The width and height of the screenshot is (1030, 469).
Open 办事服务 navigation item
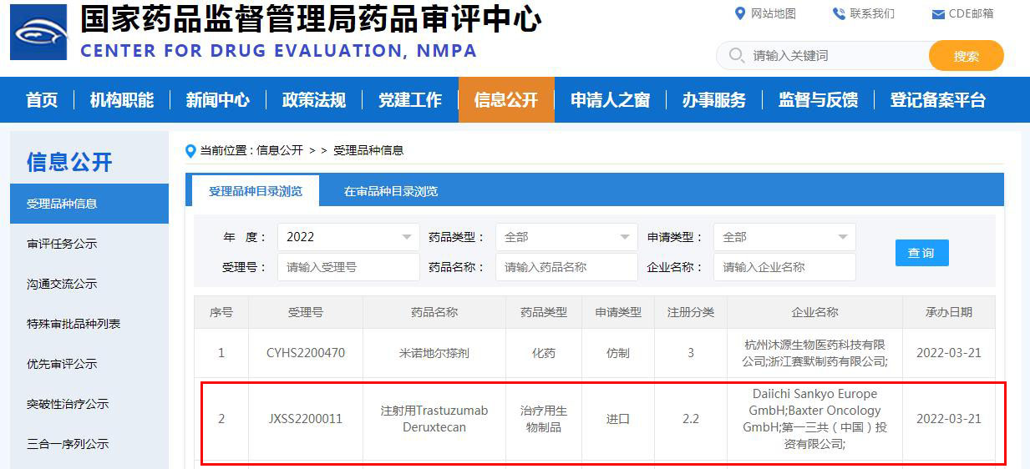(714, 100)
